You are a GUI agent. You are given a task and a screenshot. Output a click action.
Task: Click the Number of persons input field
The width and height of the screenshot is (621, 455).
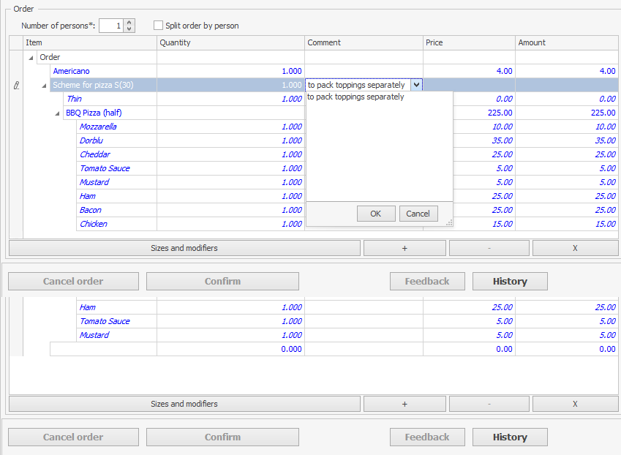(x=110, y=26)
